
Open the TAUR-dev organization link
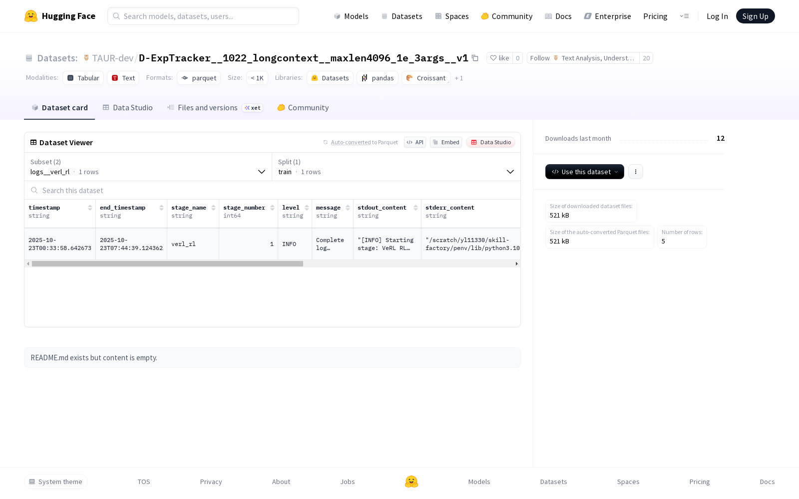[x=112, y=58]
